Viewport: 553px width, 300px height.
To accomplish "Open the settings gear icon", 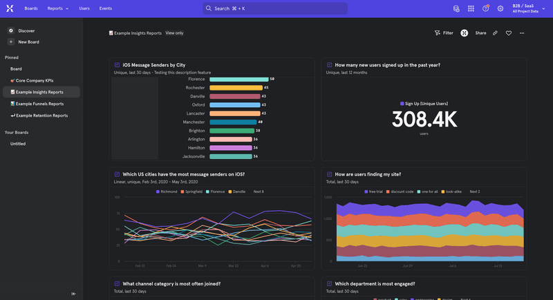I will [x=500, y=8].
